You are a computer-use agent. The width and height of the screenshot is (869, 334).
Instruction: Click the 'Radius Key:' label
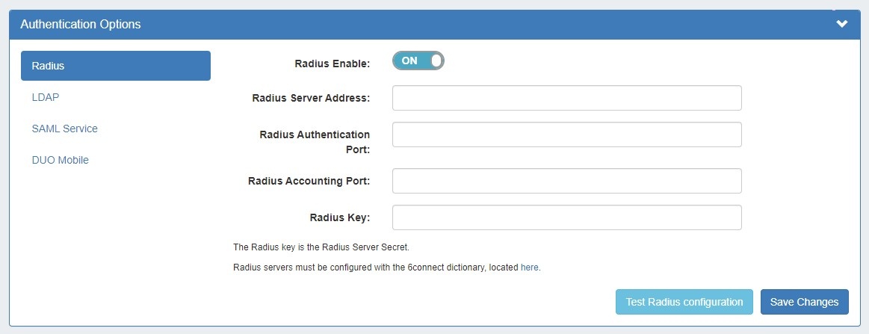click(339, 218)
